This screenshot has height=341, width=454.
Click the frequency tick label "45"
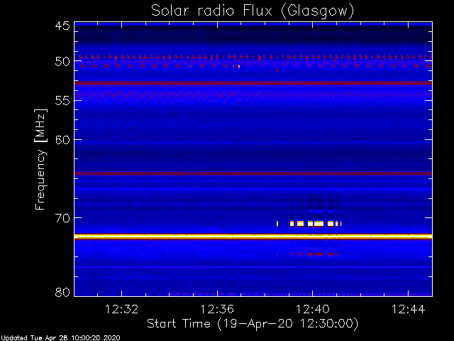tap(62, 26)
